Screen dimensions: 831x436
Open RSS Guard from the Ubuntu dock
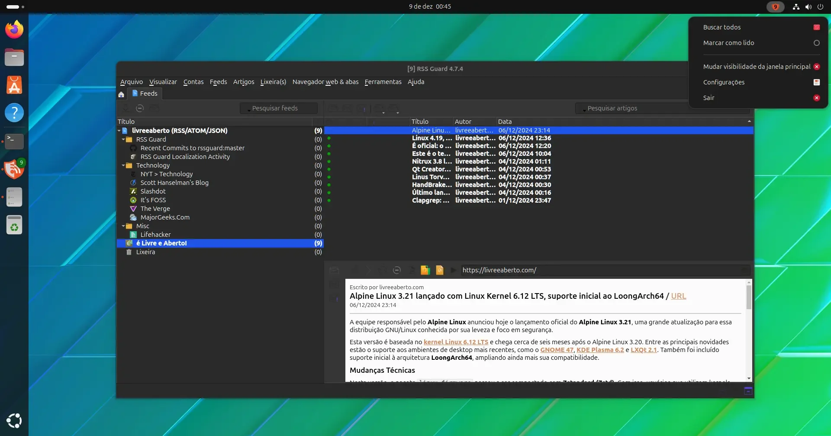[x=14, y=169]
